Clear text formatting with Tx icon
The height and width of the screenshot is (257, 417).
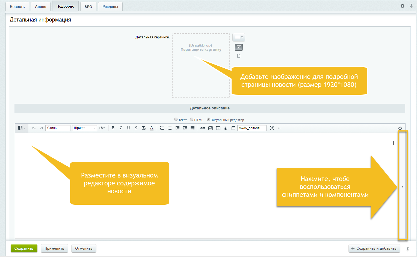(144, 128)
